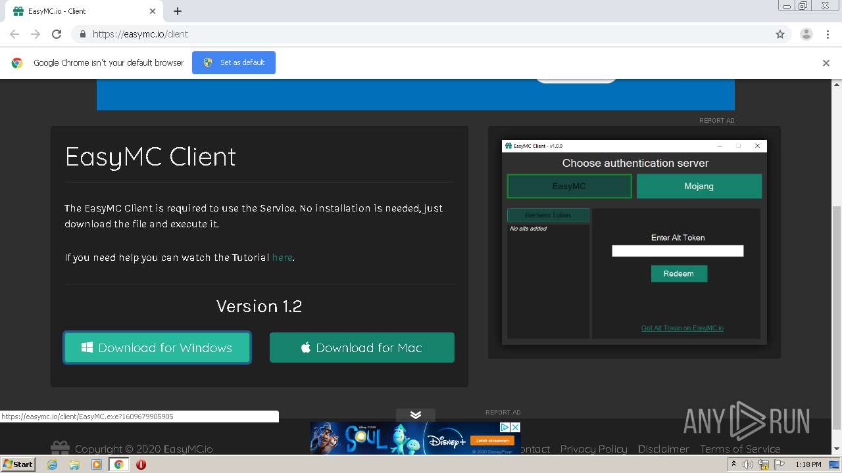Click the Copyright © 2020 EasyMC.io text
The height and width of the screenshot is (473, 842).
[x=143, y=449]
